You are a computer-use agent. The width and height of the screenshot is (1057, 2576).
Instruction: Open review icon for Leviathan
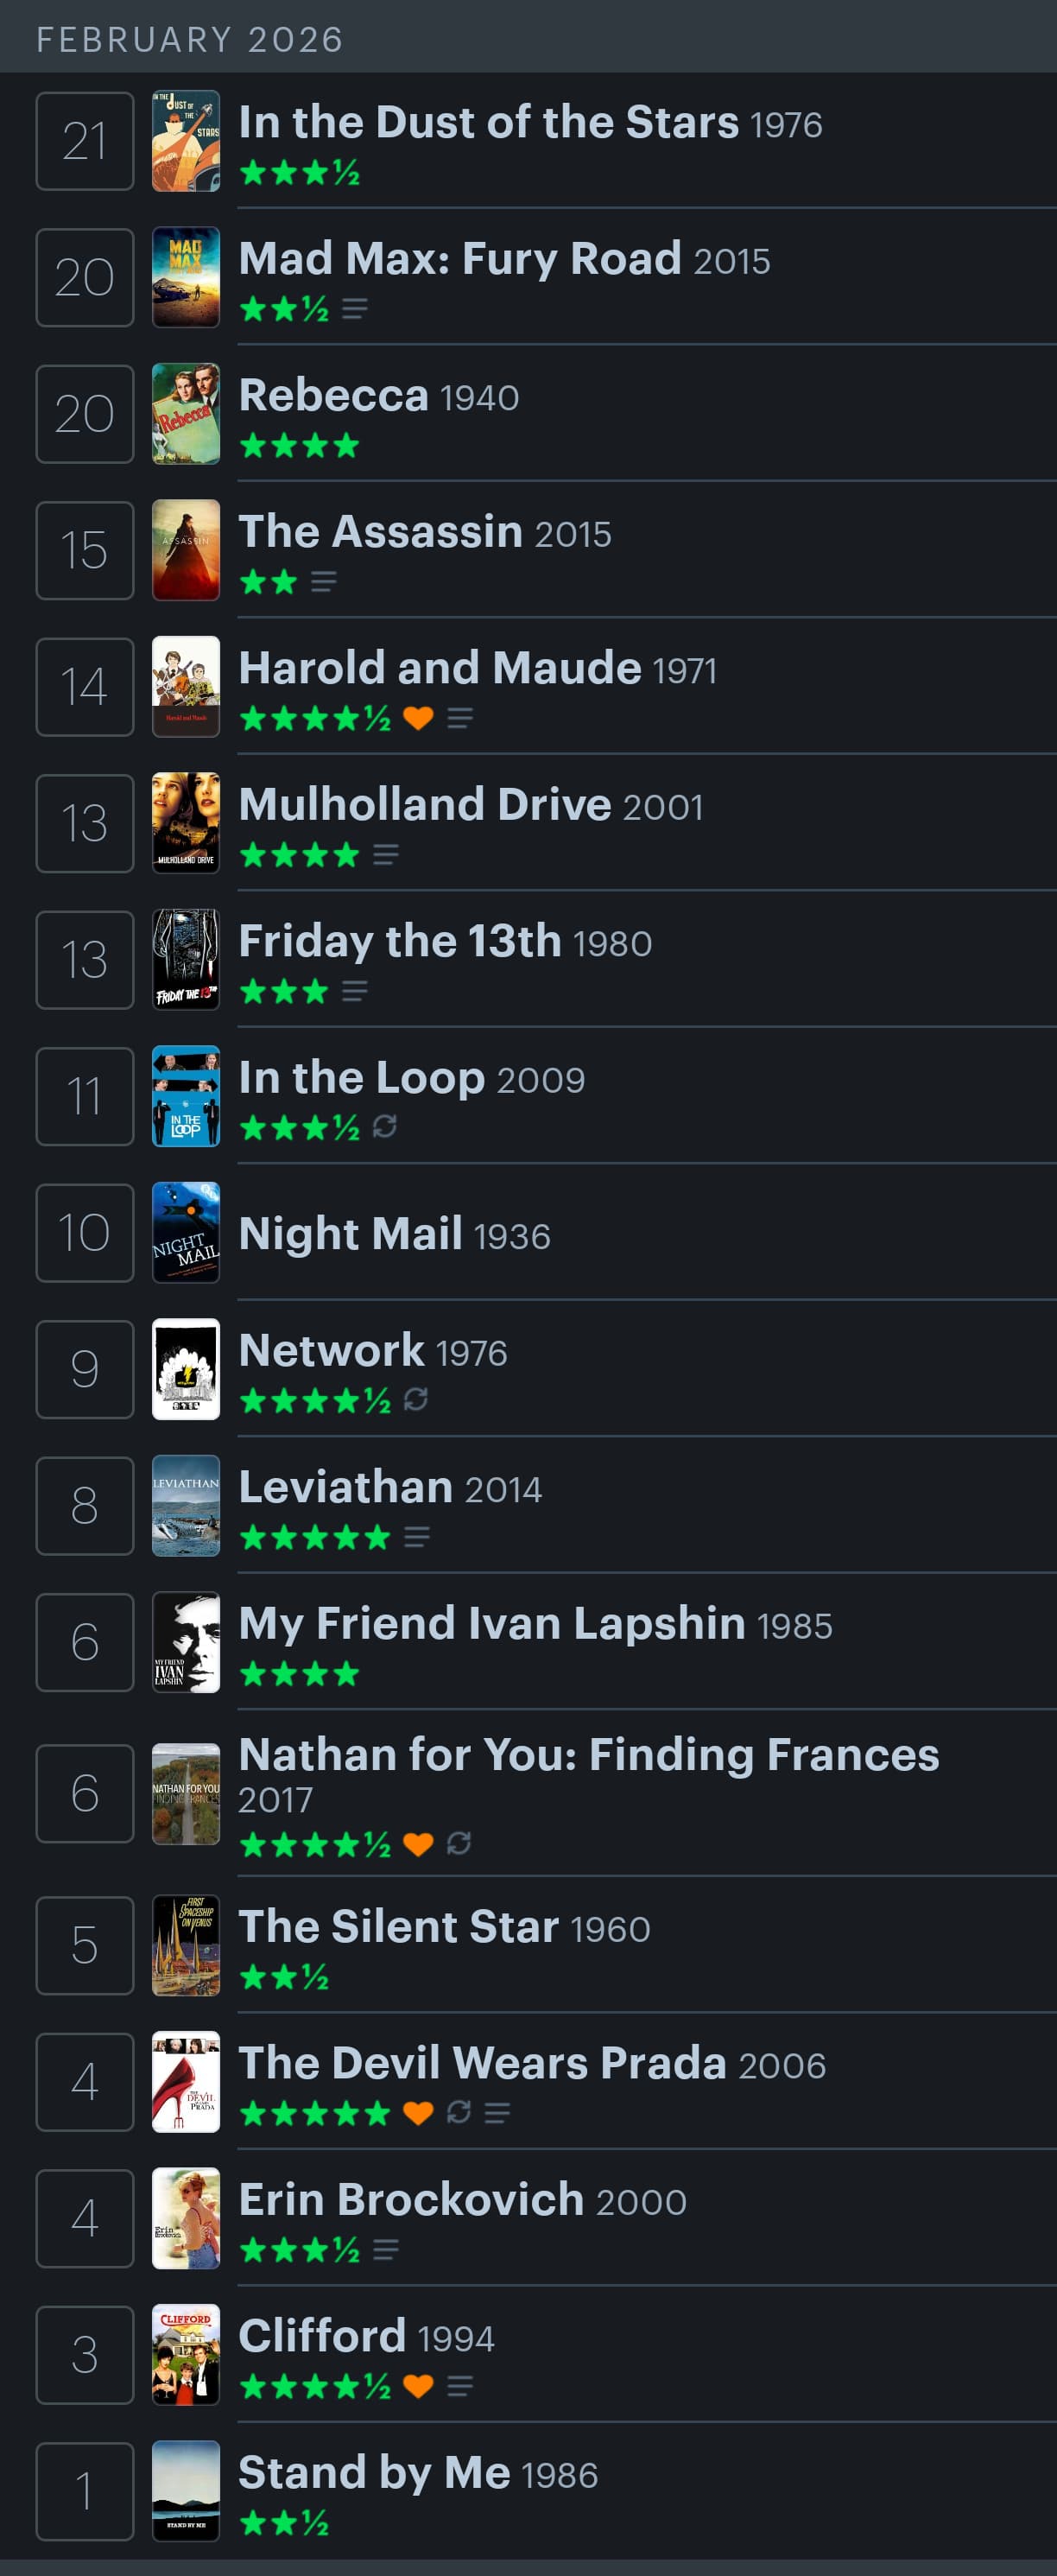pos(417,1537)
